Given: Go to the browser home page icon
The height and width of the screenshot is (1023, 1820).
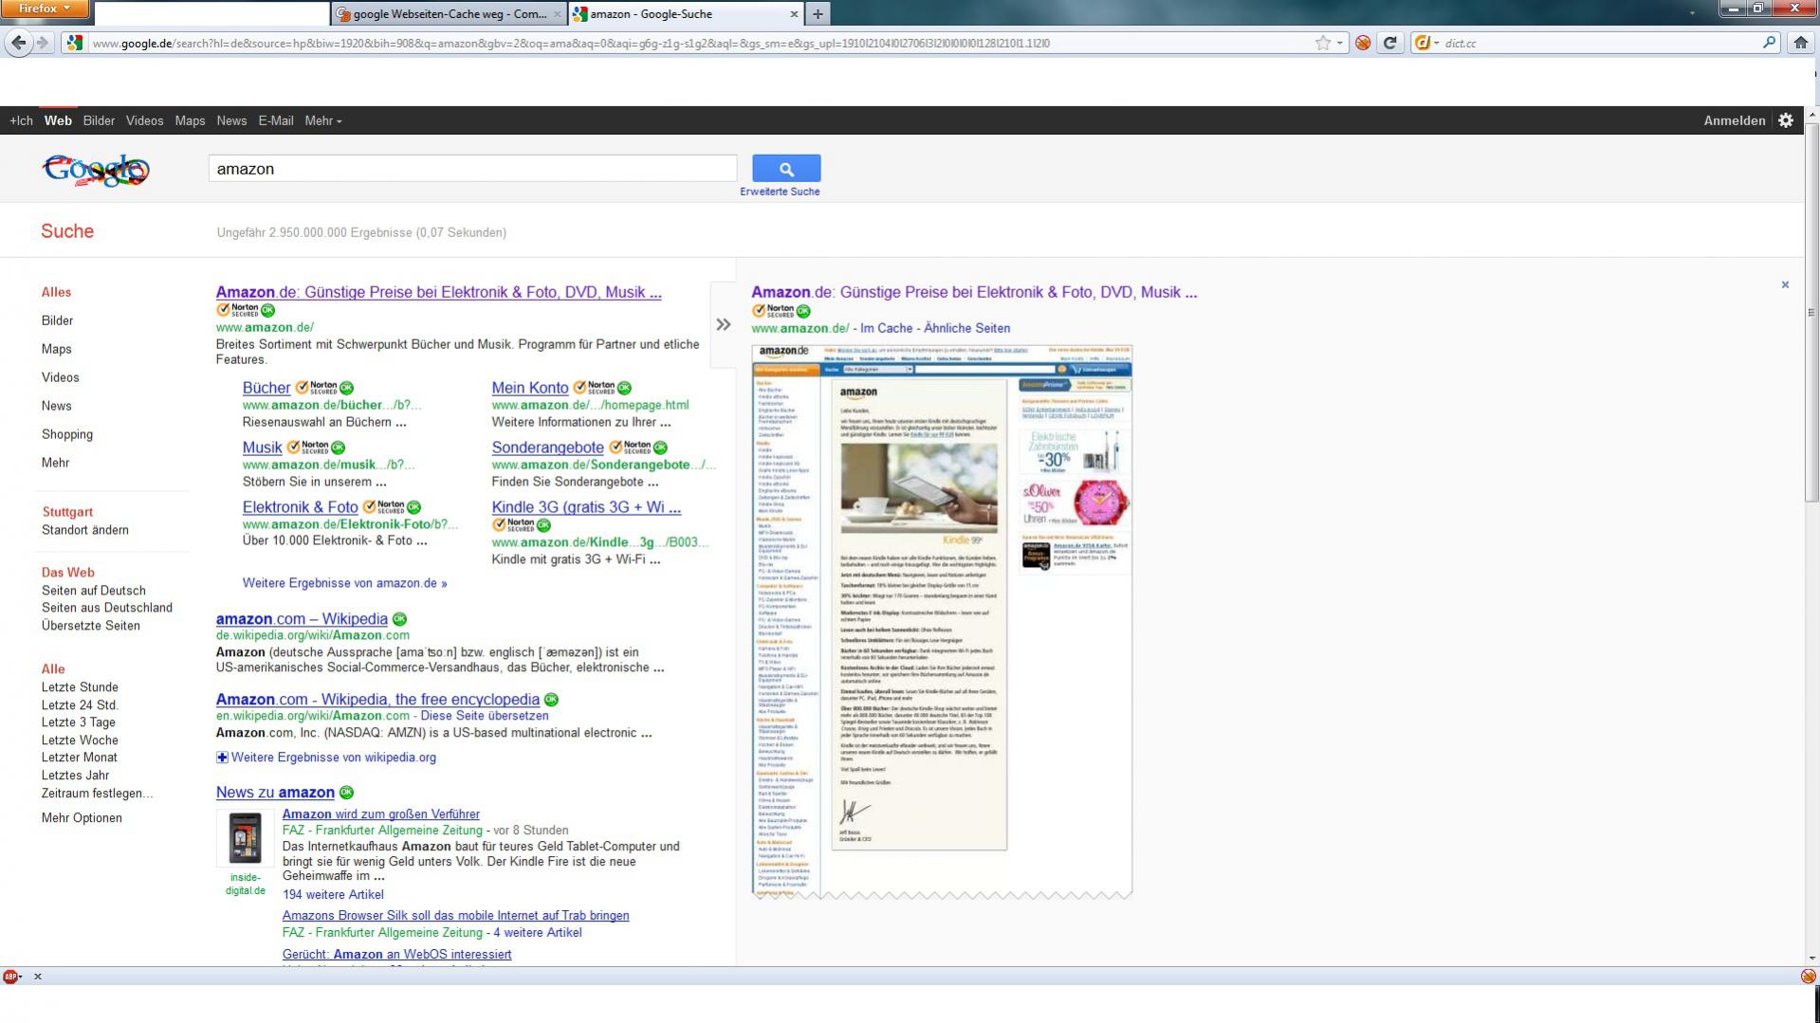Looking at the screenshot, I should tap(1800, 43).
